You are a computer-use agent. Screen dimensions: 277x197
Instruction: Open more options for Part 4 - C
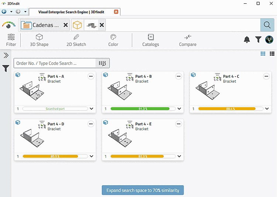[x=266, y=77]
